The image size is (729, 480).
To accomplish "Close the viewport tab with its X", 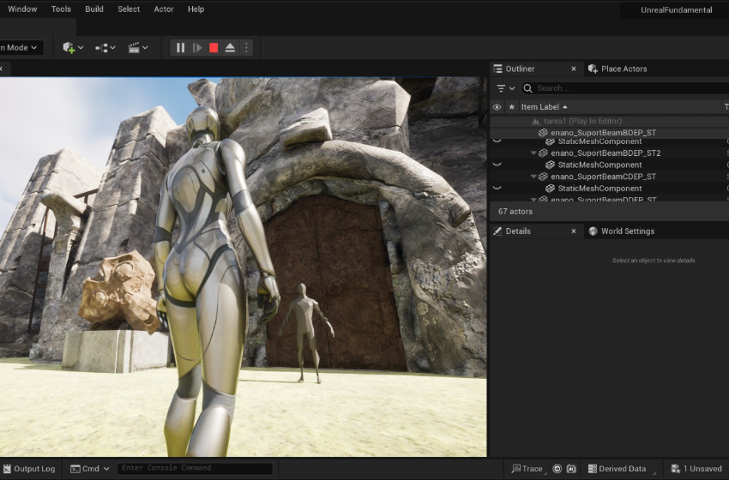I will pos(2,69).
